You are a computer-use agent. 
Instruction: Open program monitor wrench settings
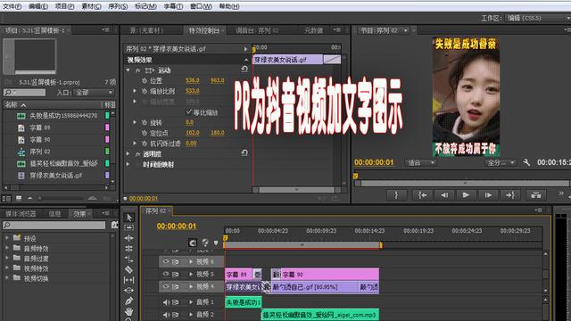(526, 162)
